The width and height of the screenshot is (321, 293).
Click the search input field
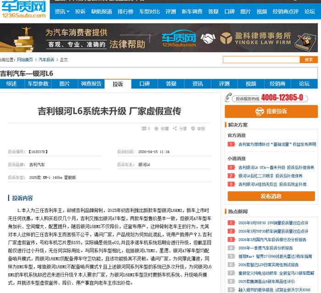261,60
